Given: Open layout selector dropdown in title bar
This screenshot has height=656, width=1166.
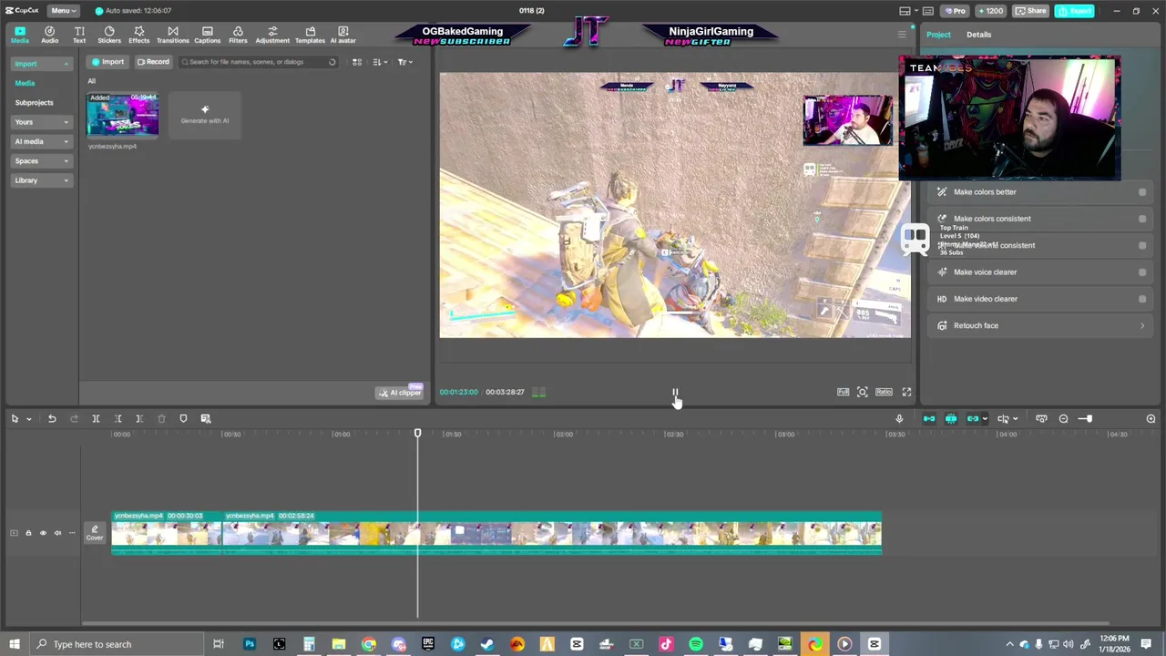Looking at the screenshot, I should click(908, 11).
